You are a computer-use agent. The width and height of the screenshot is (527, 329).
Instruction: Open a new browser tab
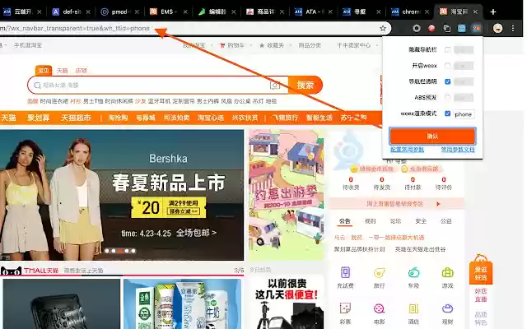(x=492, y=12)
